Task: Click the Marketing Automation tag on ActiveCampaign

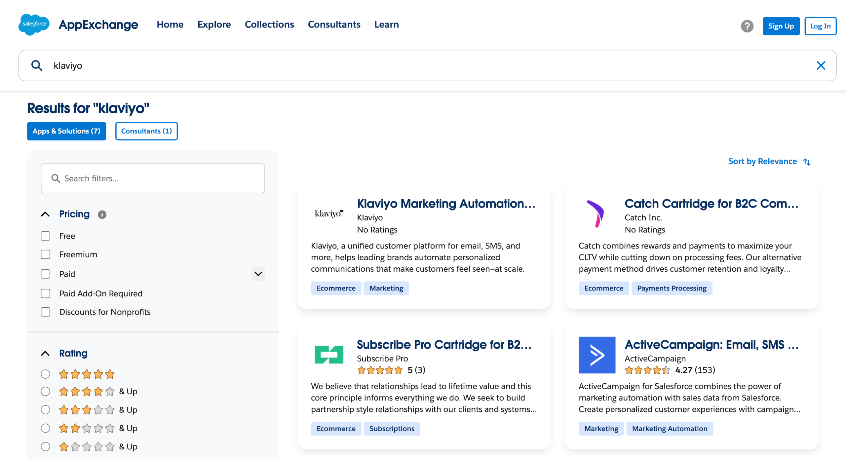Action: point(669,429)
